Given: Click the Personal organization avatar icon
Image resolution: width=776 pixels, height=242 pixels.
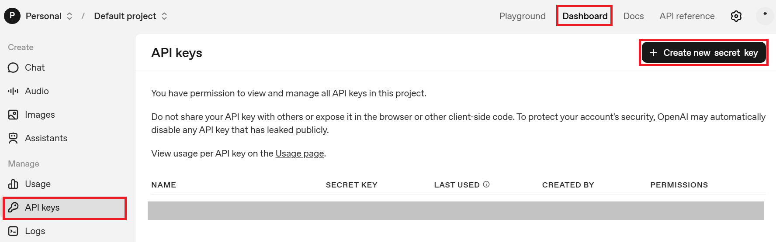Looking at the screenshot, I should [12, 16].
